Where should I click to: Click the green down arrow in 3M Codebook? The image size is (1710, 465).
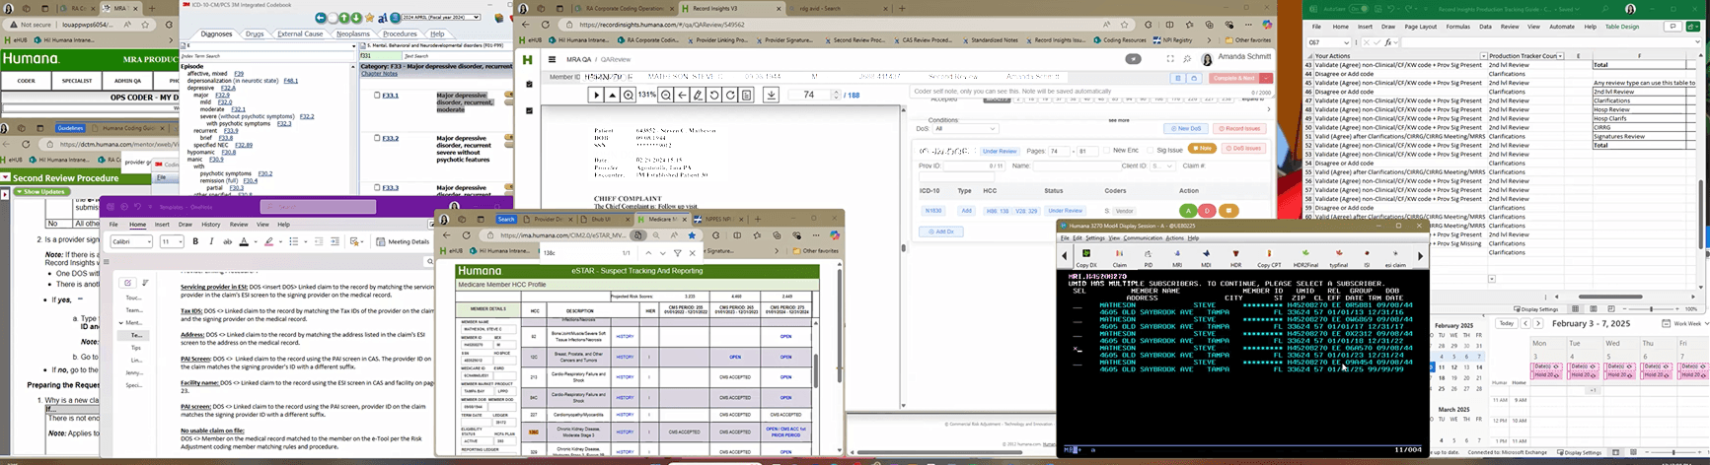tap(356, 18)
